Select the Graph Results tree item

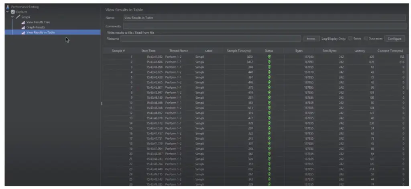click(x=36, y=27)
